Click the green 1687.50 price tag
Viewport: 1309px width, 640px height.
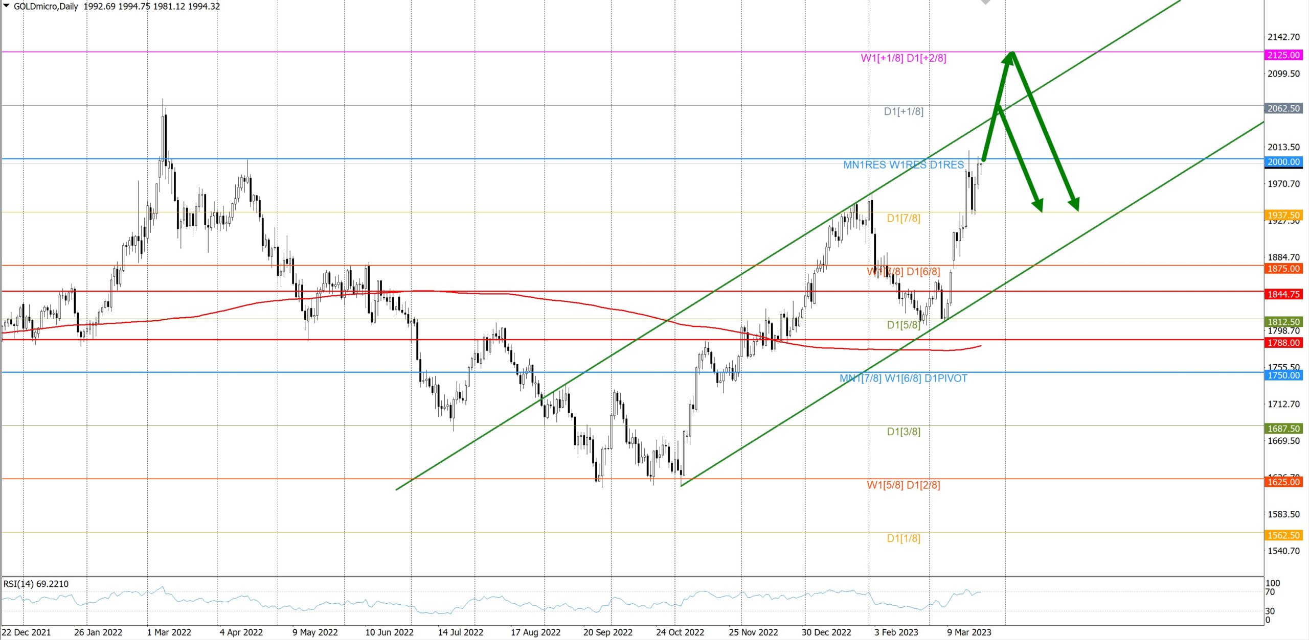tap(1283, 429)
